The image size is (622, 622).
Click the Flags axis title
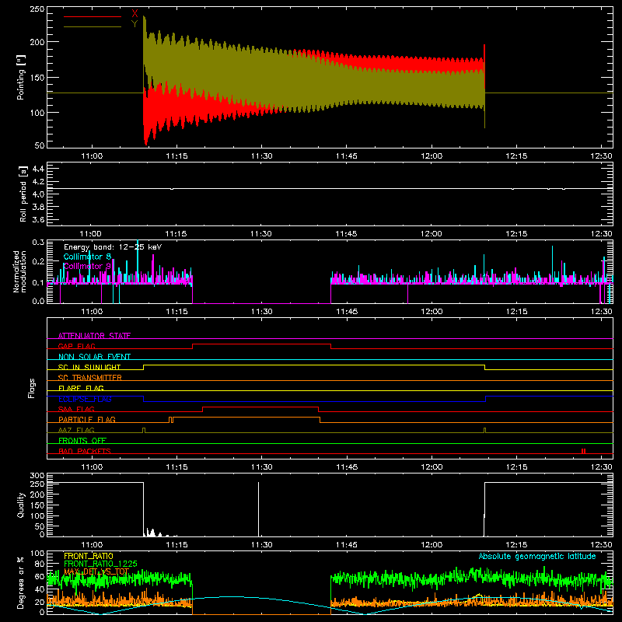coord(32,388)
